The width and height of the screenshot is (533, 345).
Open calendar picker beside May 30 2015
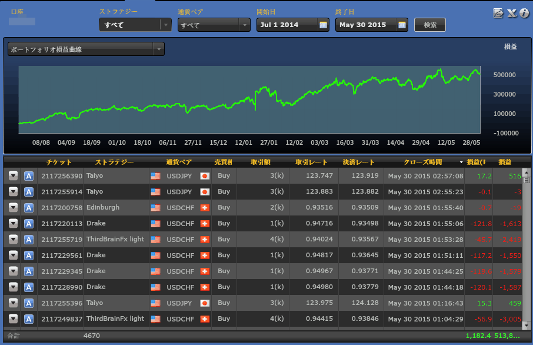point(402,25)
